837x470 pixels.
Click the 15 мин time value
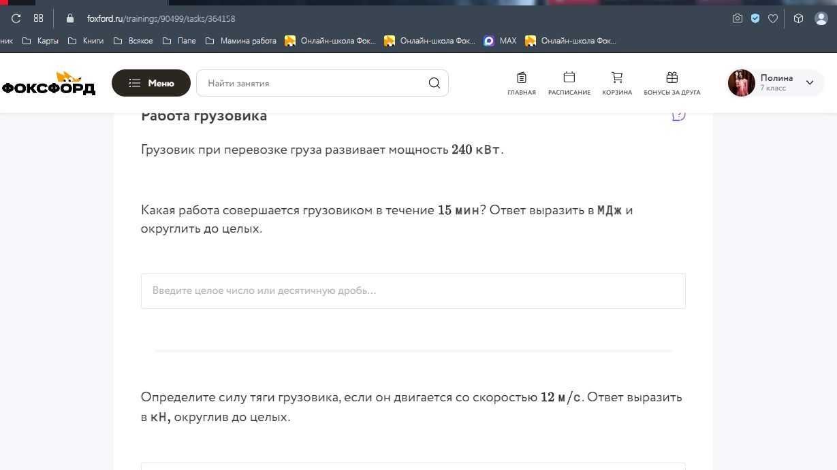(x=458, y=210)
